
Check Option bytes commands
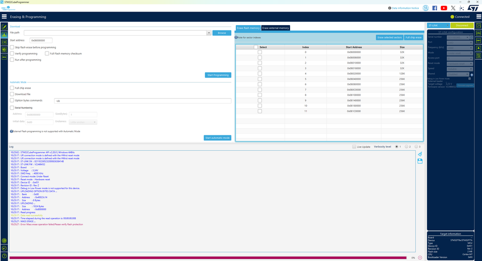[x=12, y=100]
